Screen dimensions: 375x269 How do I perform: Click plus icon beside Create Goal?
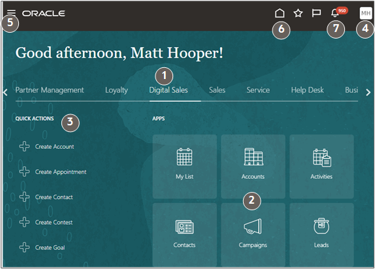tap(24, 247)
